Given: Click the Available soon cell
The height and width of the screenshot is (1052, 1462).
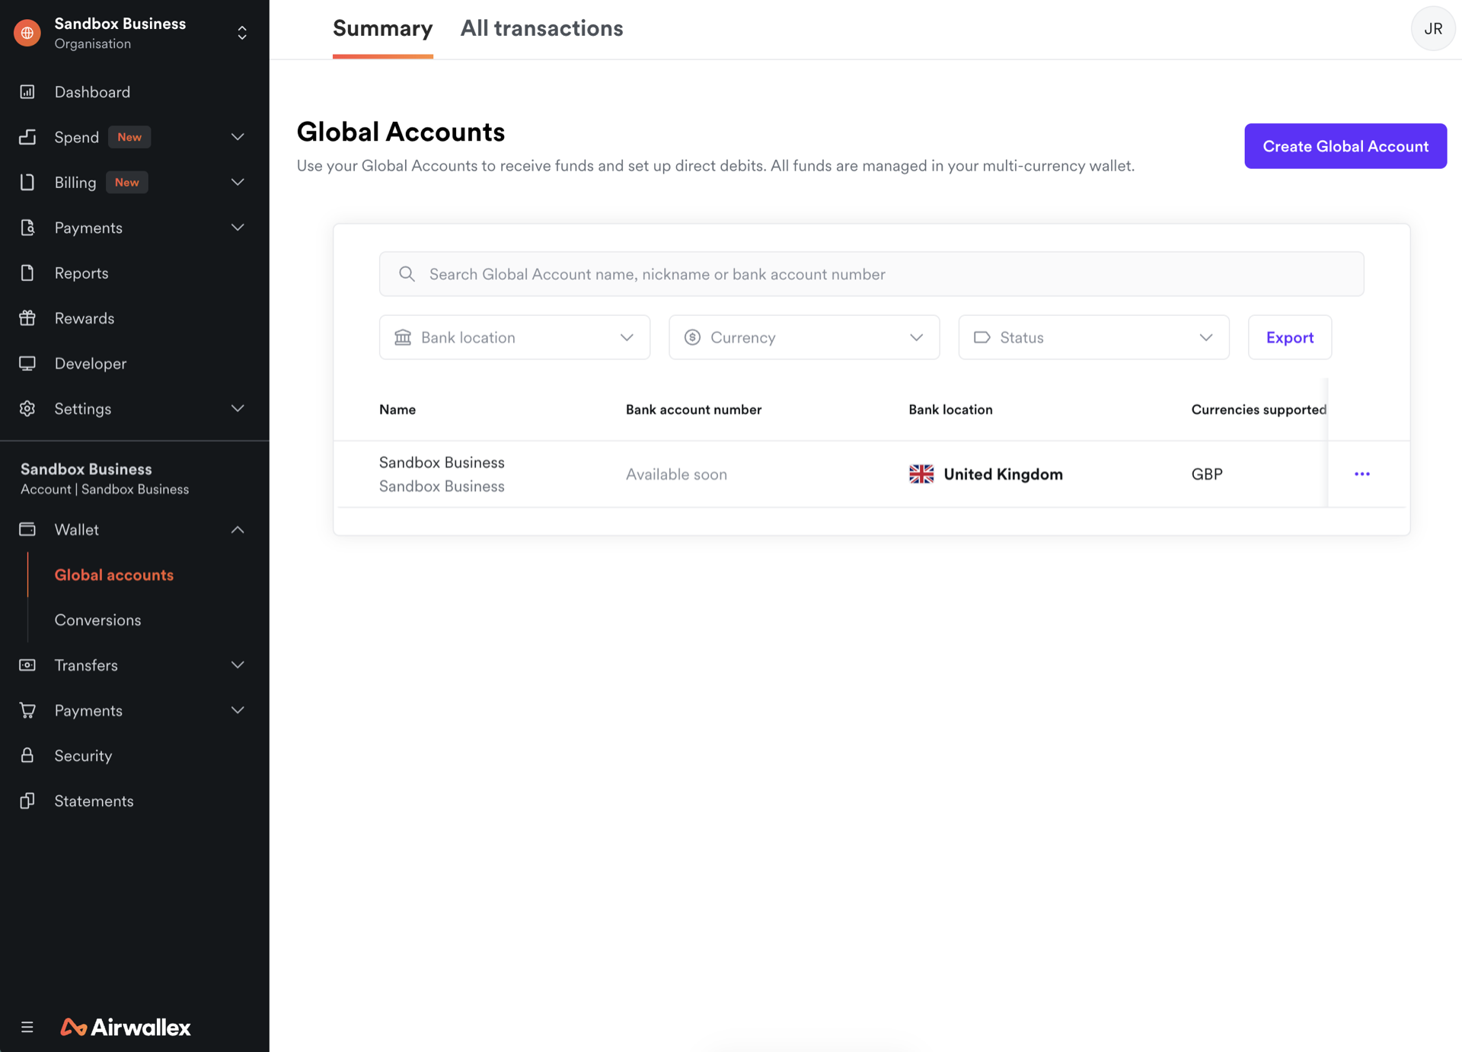Looking at the screenshot, I should (x=676, y=474).
